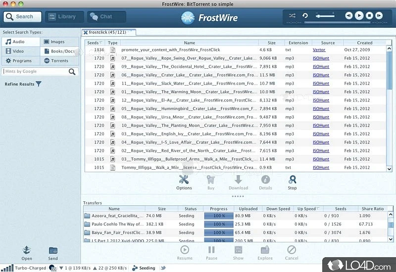Open the Vertor source link
The width and height of the screenshot is (396, 272).
(x=319, y=50)
